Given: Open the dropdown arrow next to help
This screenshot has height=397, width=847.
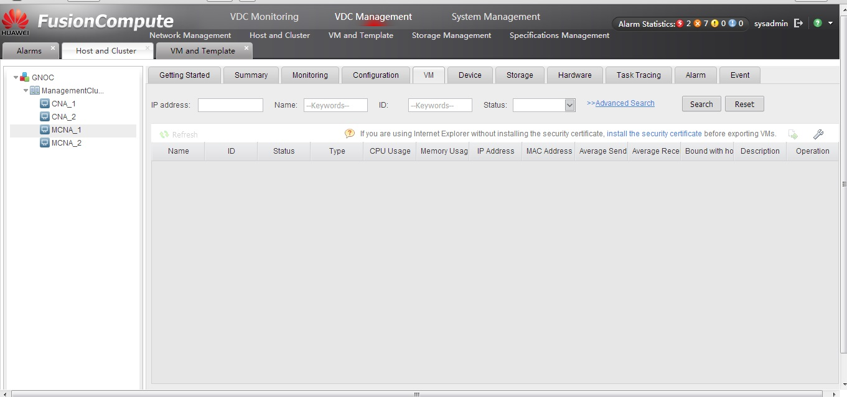Looking at the screenshot, I should click(830, 24).
